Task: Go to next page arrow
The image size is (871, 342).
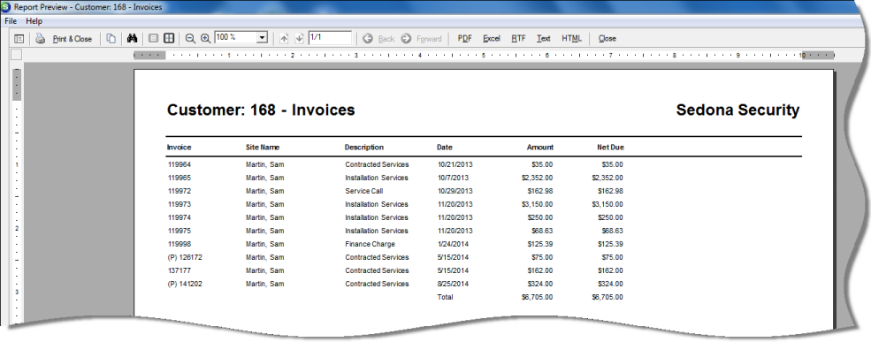Action: [x=300, y=39]
